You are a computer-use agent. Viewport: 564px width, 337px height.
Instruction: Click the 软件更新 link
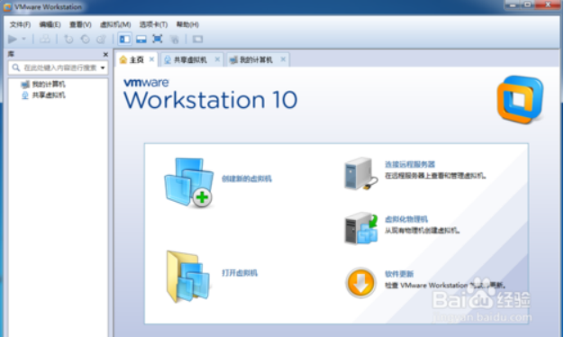click(399, 274)
